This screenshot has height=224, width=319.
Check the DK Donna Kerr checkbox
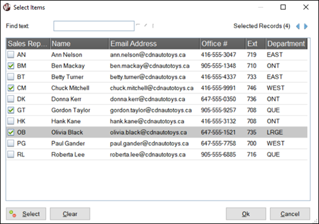pos(11,99)
